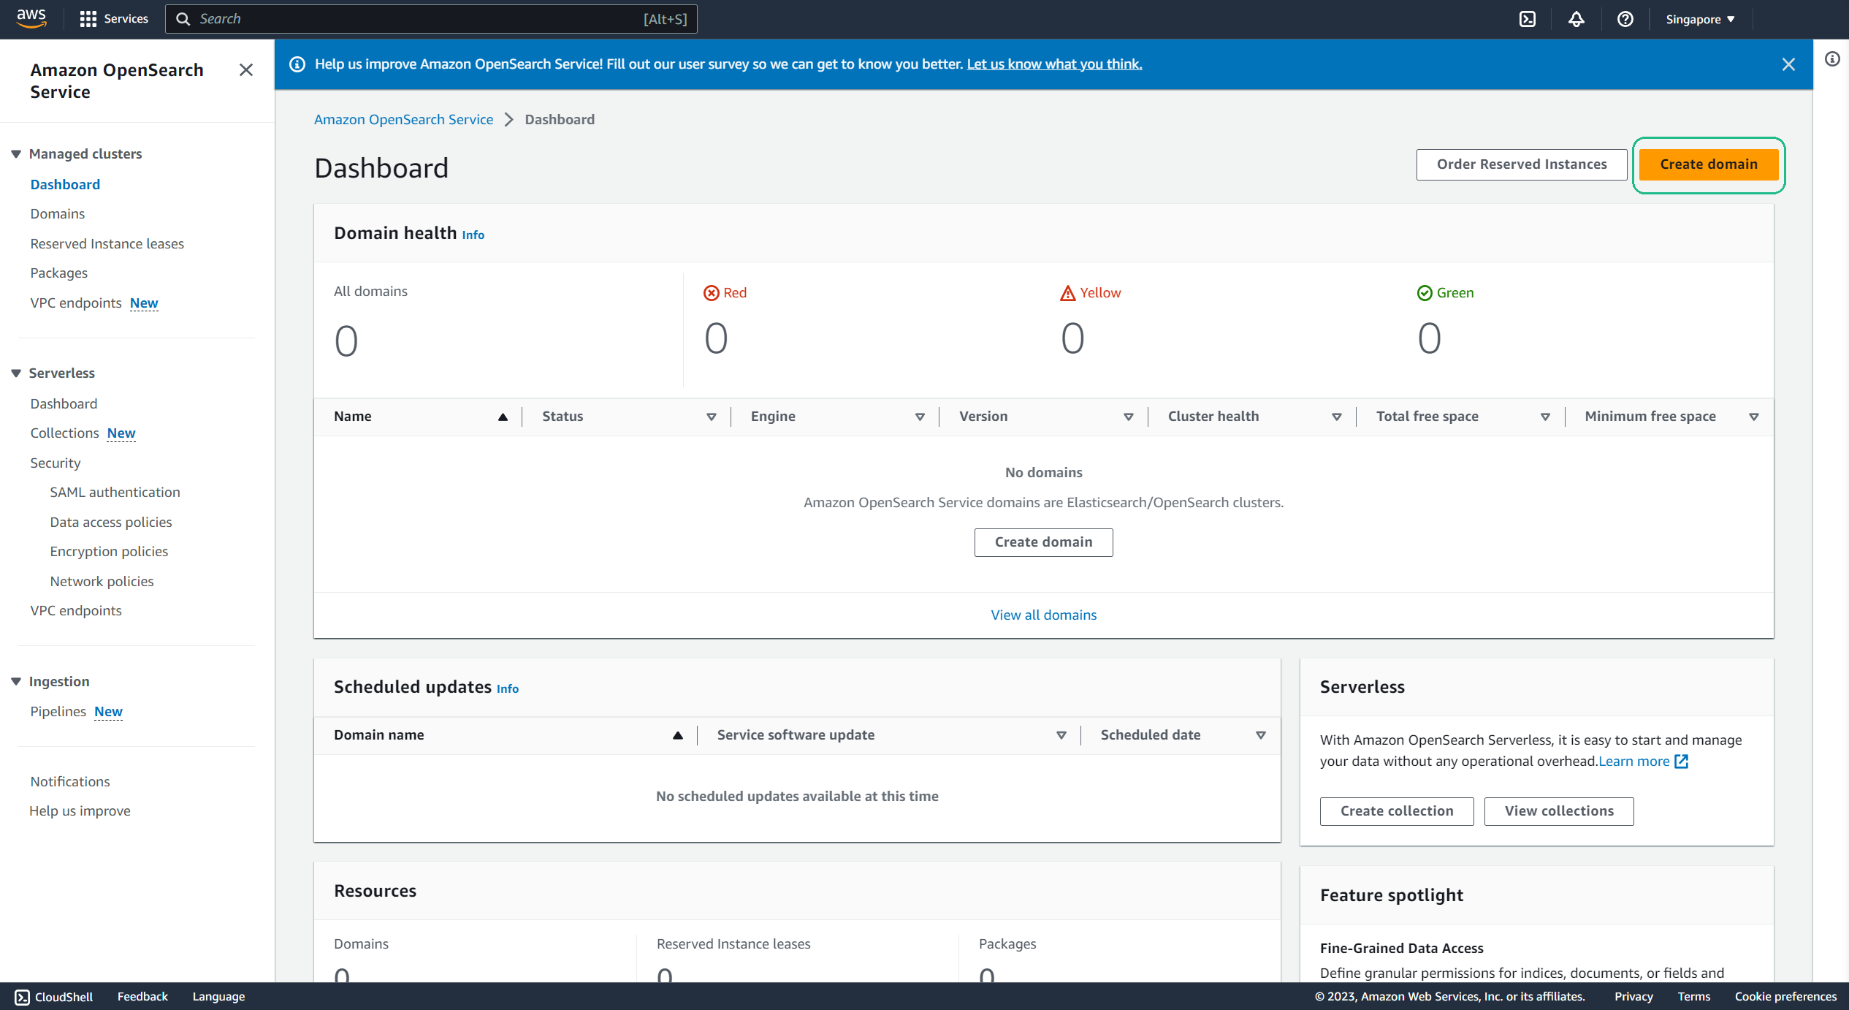Open View all domains link

tap(1043, 615)
